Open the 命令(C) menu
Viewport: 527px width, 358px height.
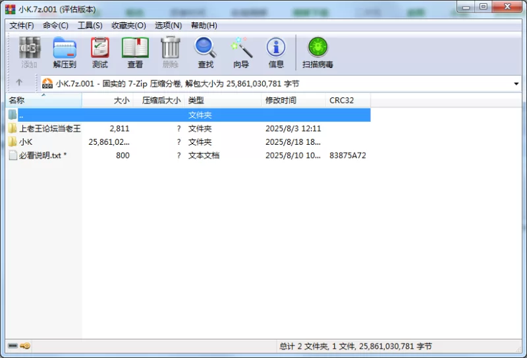click(x=55, y=26)
